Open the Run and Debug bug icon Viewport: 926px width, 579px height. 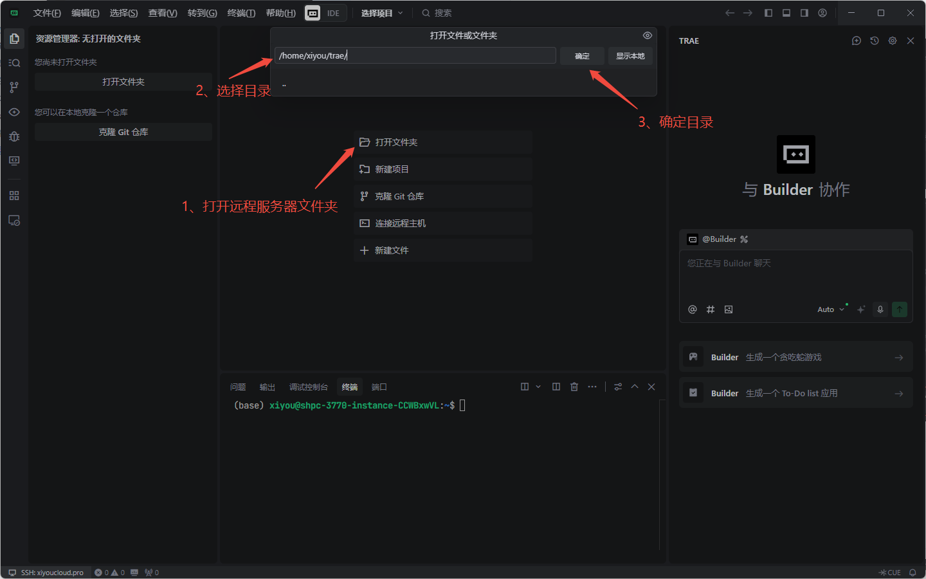pyautogui.click(x=14, y=136)
